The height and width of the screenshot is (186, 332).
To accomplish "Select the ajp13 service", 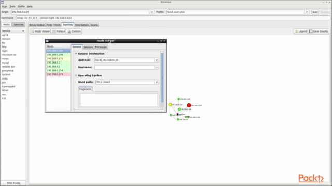I will (5, 35).
